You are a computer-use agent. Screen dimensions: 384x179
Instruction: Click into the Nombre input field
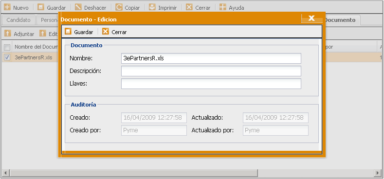tap(211, 58)
